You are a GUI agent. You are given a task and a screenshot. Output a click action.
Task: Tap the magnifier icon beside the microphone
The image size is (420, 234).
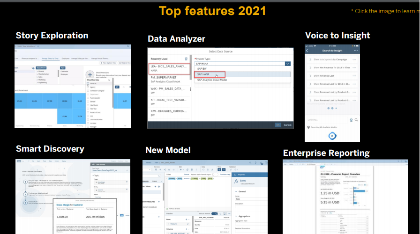click(x=356, y=120)
